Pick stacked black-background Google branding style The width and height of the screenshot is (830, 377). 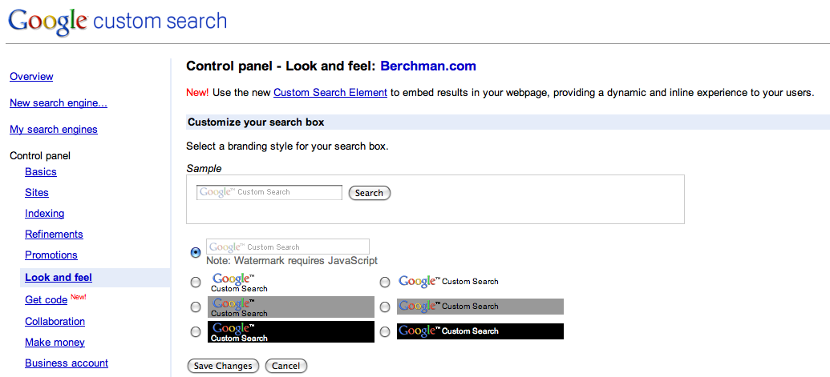click(x=196, y=331)
